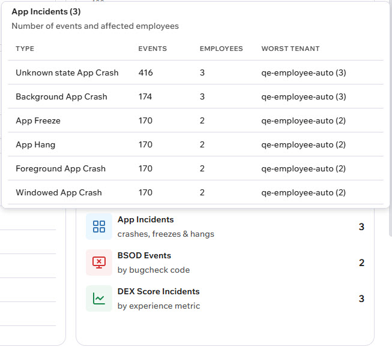Click the TYPE column header
392x347 pixels.
tap(25, 49)
